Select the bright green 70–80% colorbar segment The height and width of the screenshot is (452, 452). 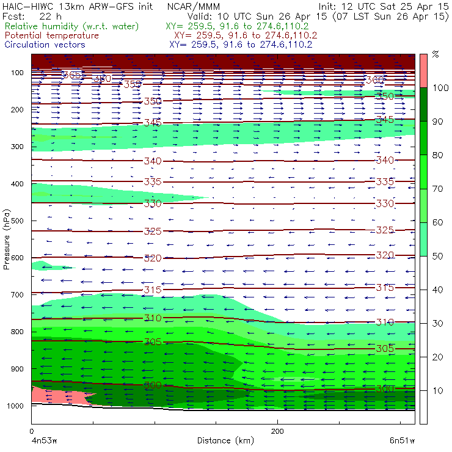(423, 172)
